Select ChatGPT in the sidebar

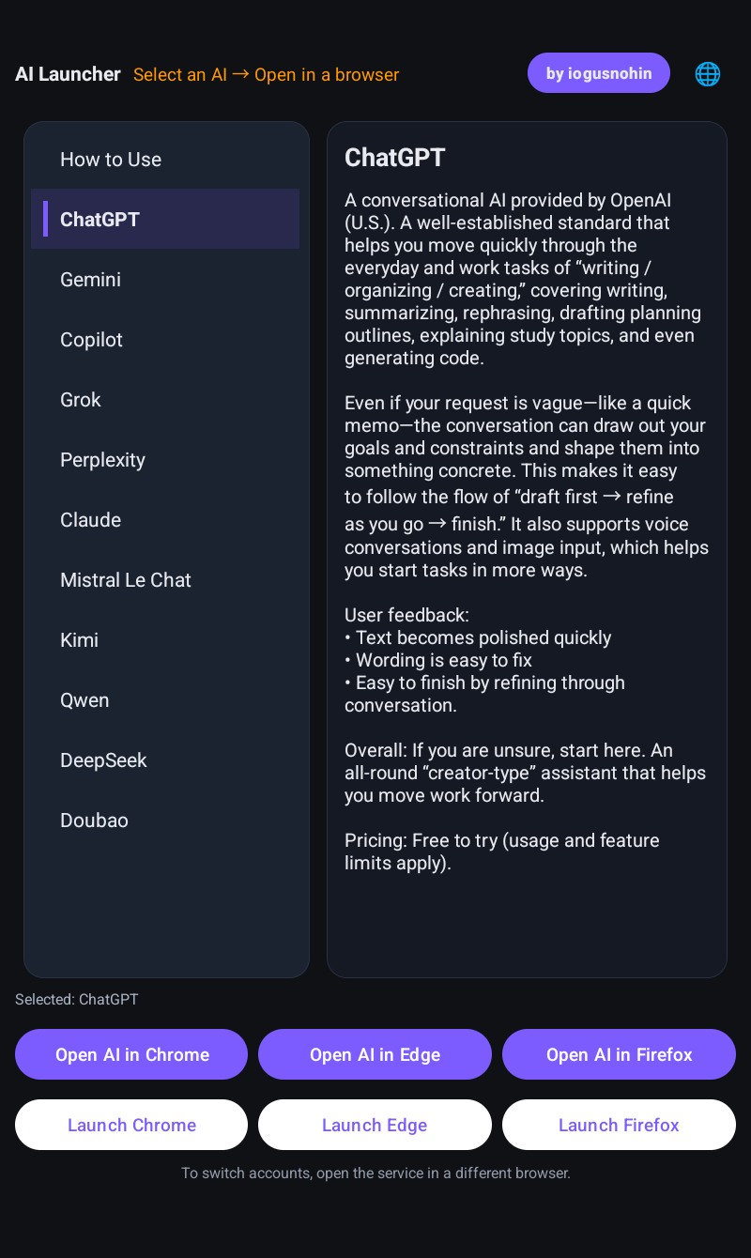[165, 219]
